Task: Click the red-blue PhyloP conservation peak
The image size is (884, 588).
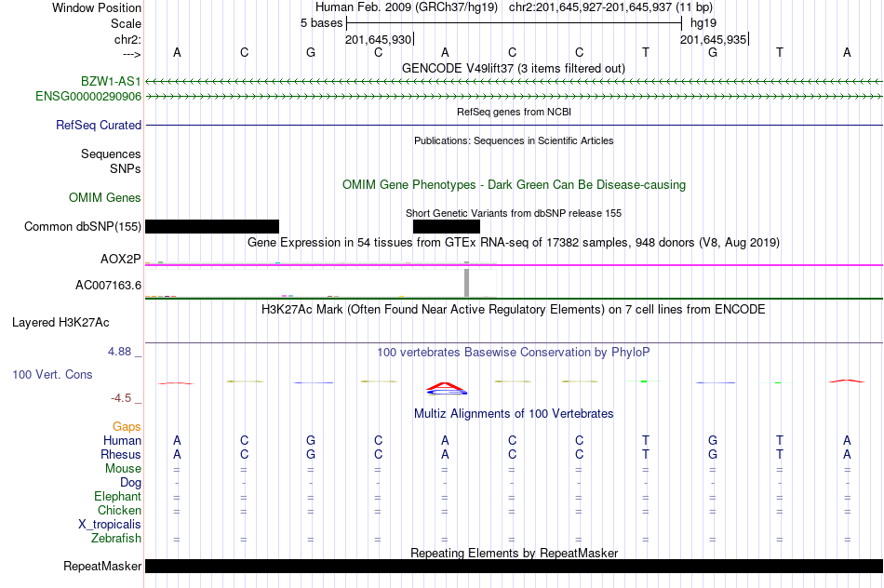Action: pyautogui.click(x=446, y=387)
